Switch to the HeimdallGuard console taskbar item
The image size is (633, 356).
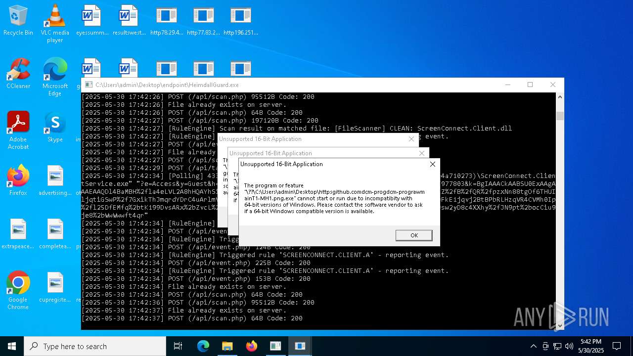[x=275, y=346]
